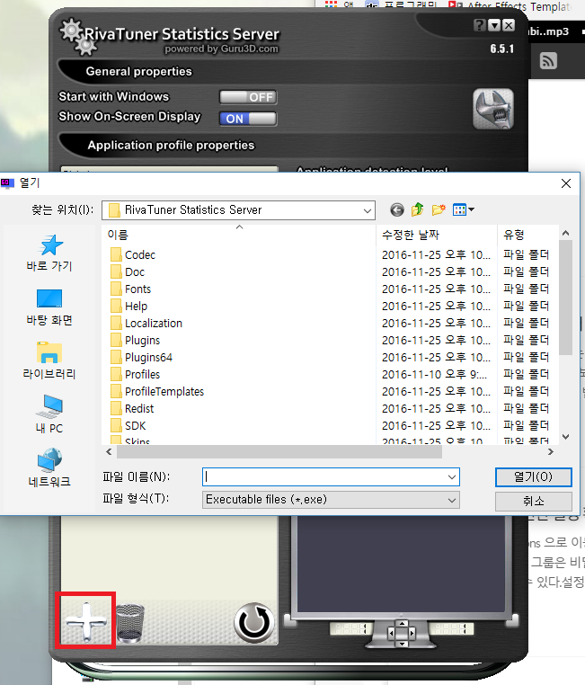Toggle Start with Windows switch
The width and height of the screenshot is (585, 685).
pos(248,97)
